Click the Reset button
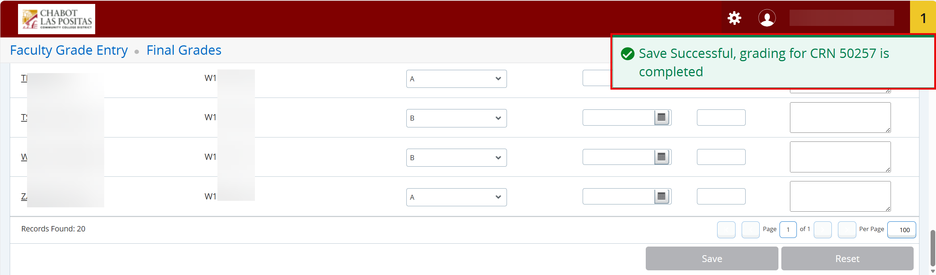The height and width of the screenshot is (275, 936). [847, 258]
